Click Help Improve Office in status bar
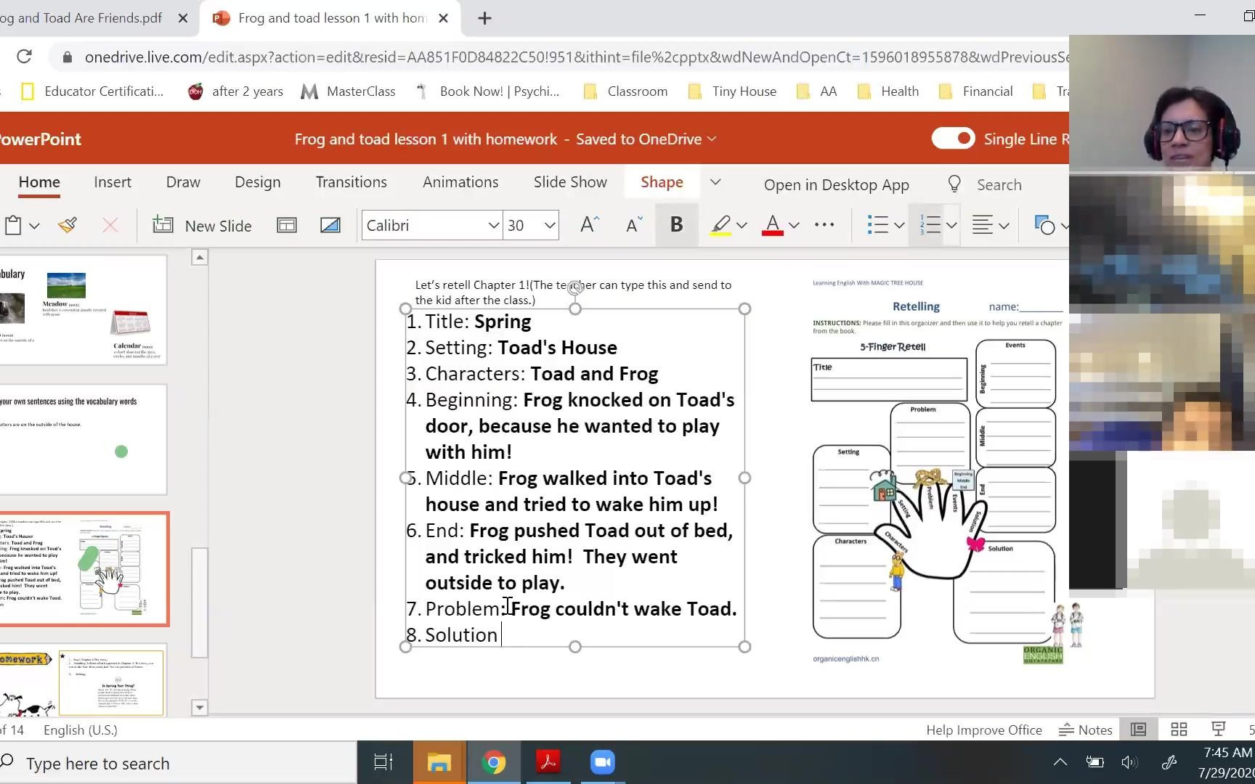Viewport: 1255px width, 784px height. (x=984, y=730)
